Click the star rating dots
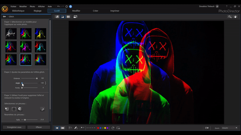 91,128
